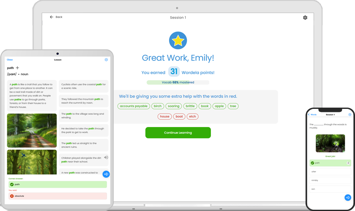Click the red X beside 'absolute' on tablet

pos(12,196)
